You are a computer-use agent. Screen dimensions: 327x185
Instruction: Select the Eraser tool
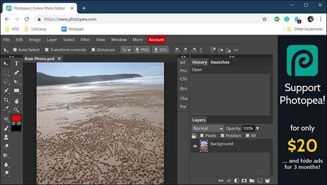(6, 146)
